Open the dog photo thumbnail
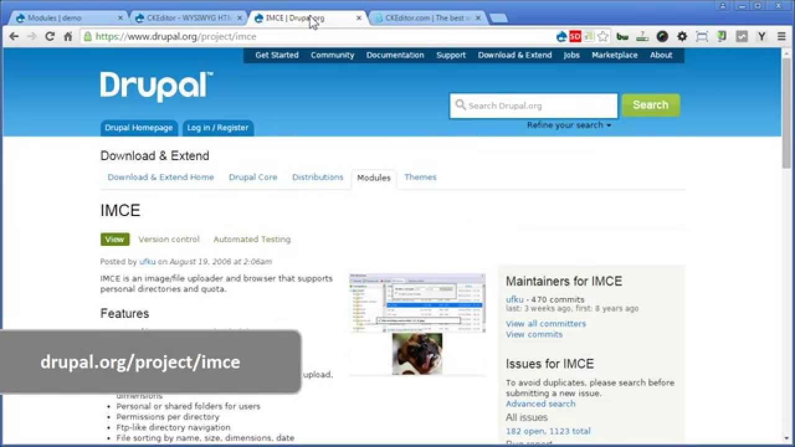795x447 pixels. pos(417,354)
